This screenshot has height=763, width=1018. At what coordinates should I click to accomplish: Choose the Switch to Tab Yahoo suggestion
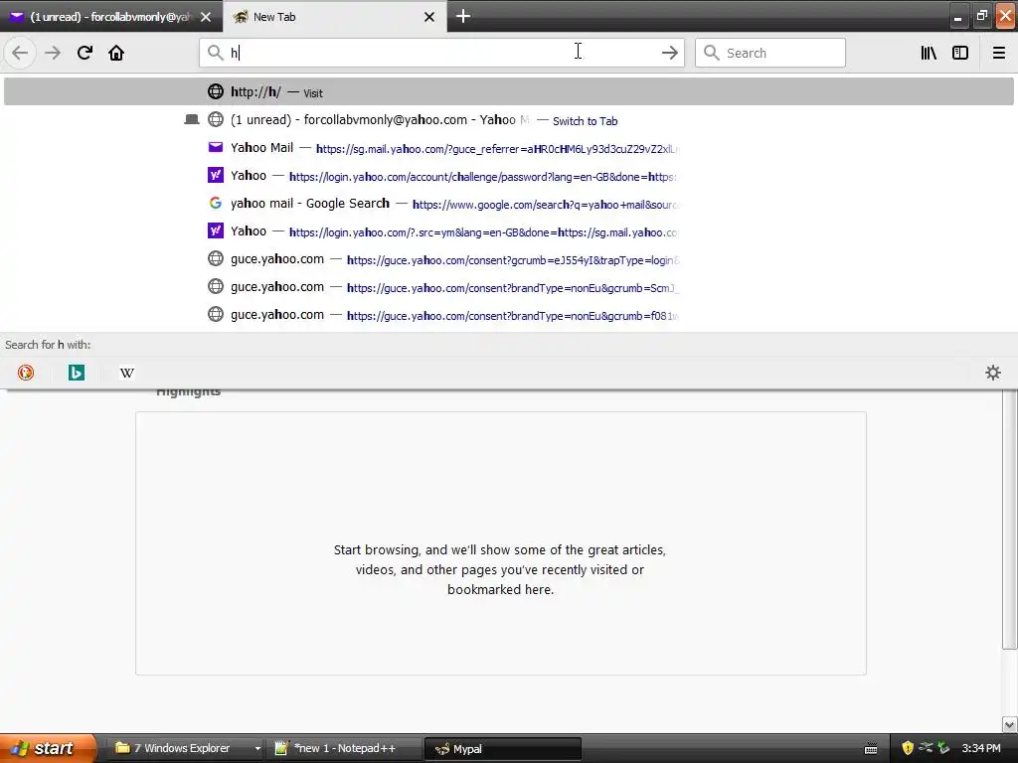coord(508,120)
